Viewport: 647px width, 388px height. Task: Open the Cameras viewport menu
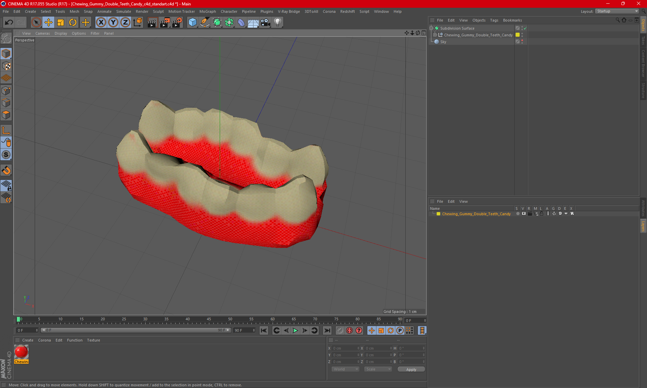(42, 33)
